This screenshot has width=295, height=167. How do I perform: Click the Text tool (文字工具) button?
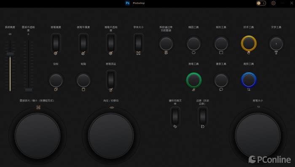click(276, 44)
